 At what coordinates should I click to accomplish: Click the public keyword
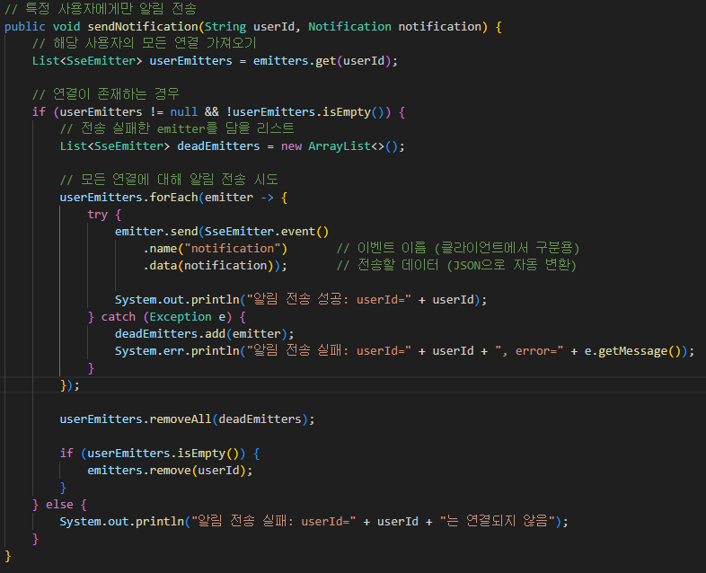[25, 27]
